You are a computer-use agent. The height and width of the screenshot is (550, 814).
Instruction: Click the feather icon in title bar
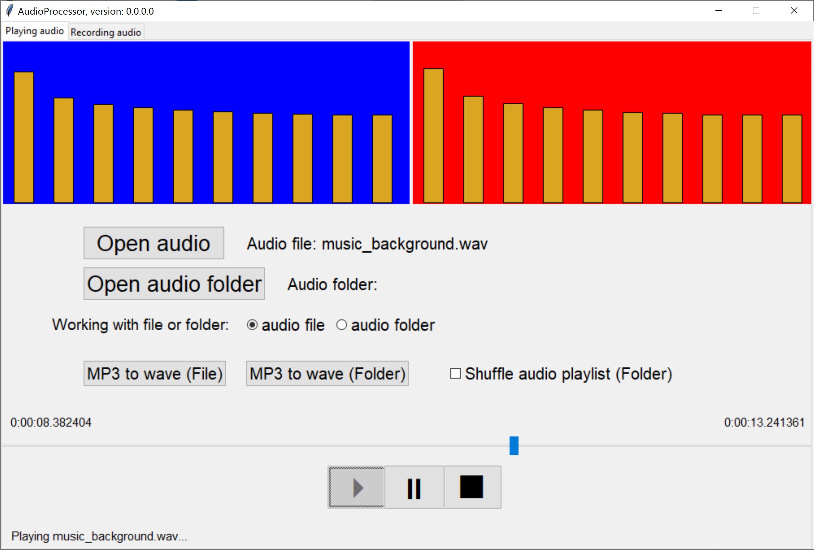click(x=10, y=11)
